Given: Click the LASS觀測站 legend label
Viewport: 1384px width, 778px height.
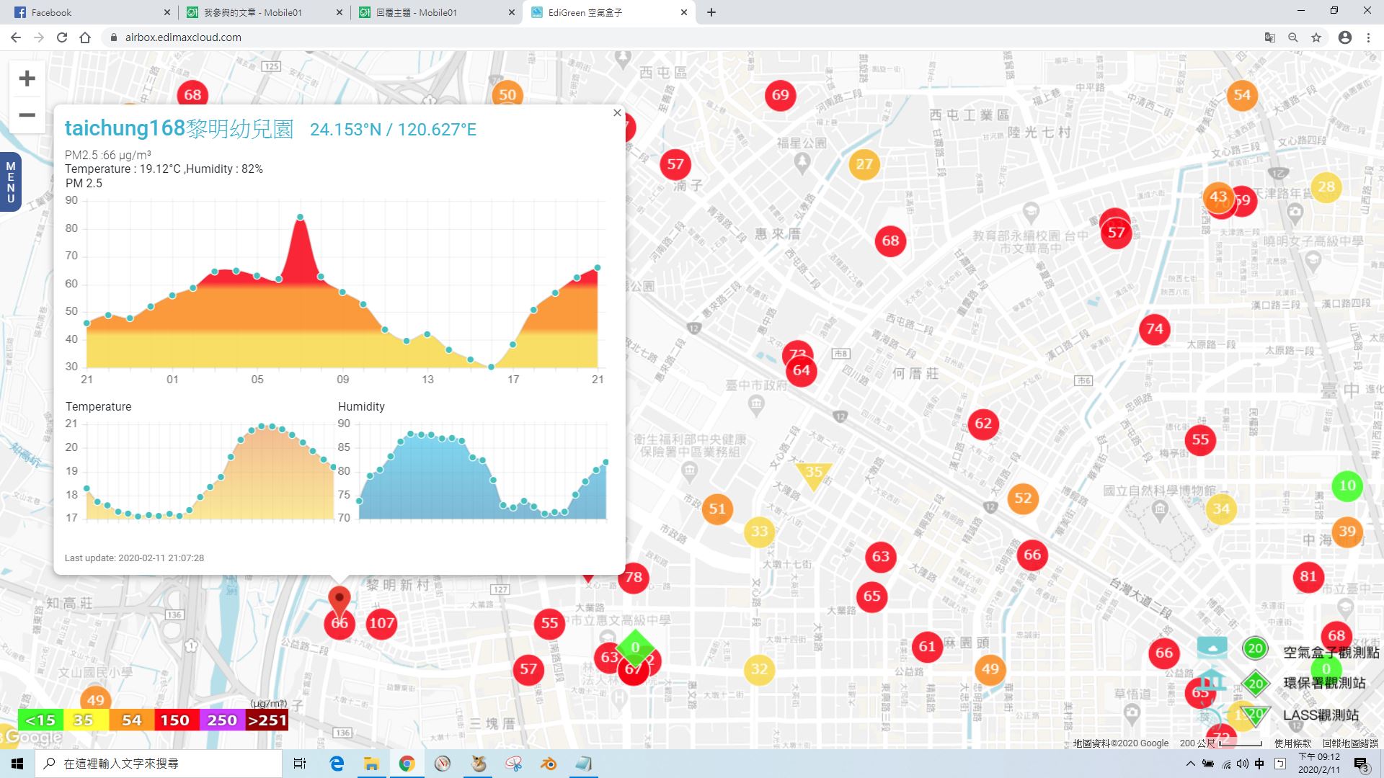Looking at the screenshot, I should [1321, 715].
